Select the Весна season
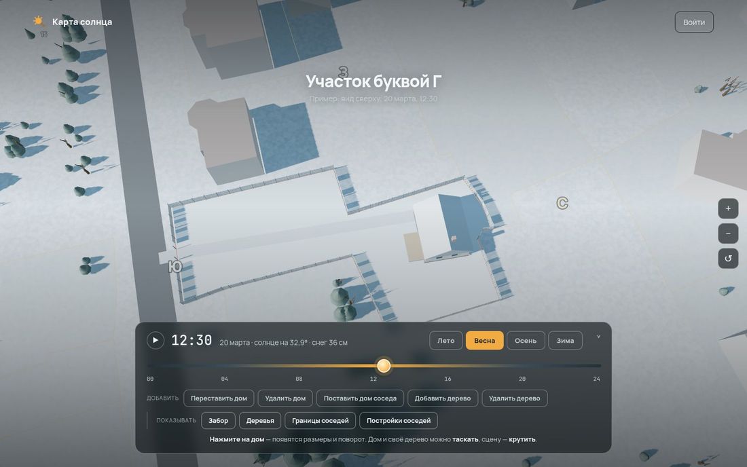 pyautogui.click(x=484, y=340)
